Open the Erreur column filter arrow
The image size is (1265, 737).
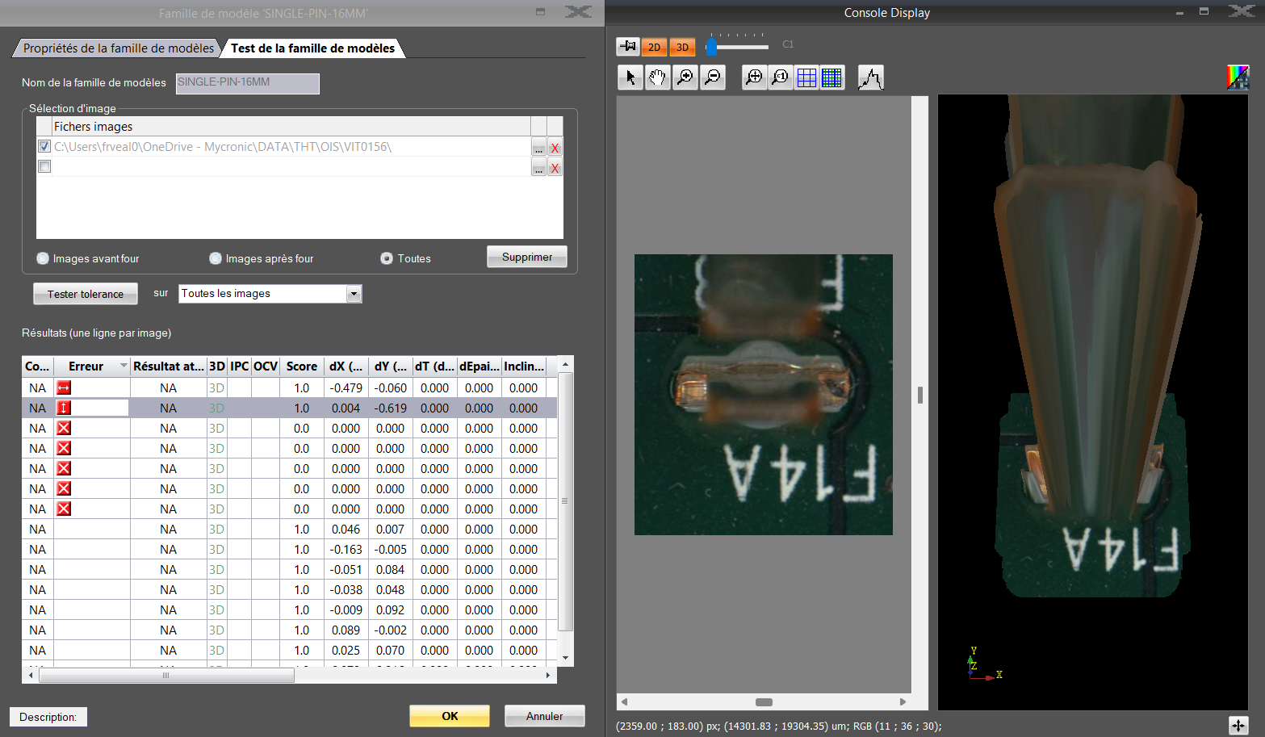click(124, 366)
